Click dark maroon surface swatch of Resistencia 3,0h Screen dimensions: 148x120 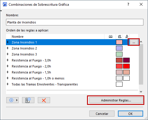pyautogui.click(x=126, y=60)
